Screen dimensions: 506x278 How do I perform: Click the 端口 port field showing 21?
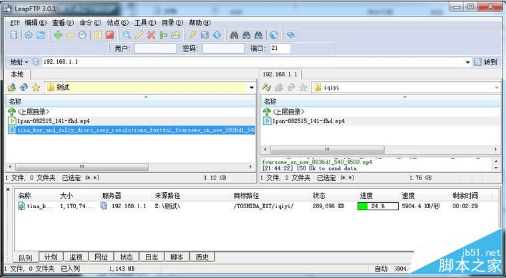click(x=280, y=49)
